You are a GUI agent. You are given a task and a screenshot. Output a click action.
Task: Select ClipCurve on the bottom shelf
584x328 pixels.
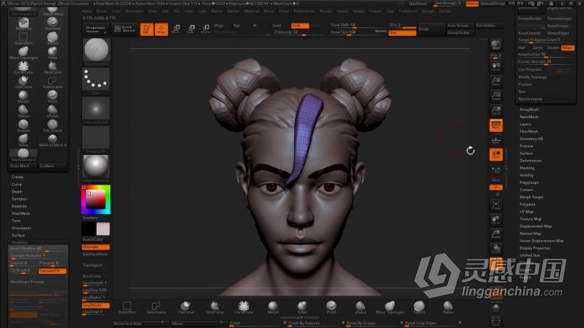[185, 308]
